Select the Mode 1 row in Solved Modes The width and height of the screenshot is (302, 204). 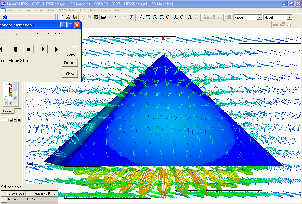tap(30, 199)
